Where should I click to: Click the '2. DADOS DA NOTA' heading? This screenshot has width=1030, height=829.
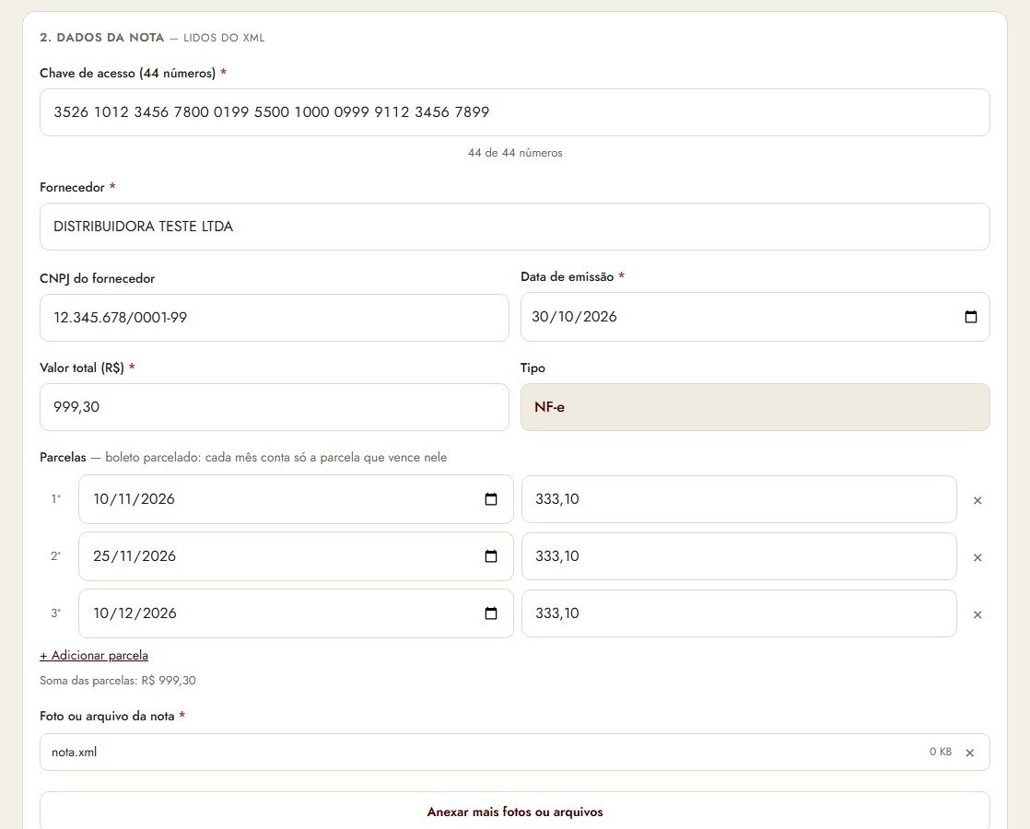(x=102, y=38)
